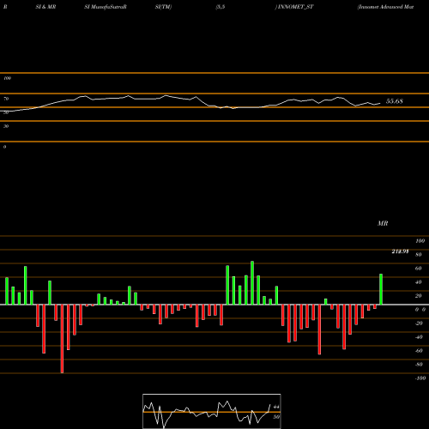Click the MR axis label 80
The image size is (429, 429).
tap(419, 255)
